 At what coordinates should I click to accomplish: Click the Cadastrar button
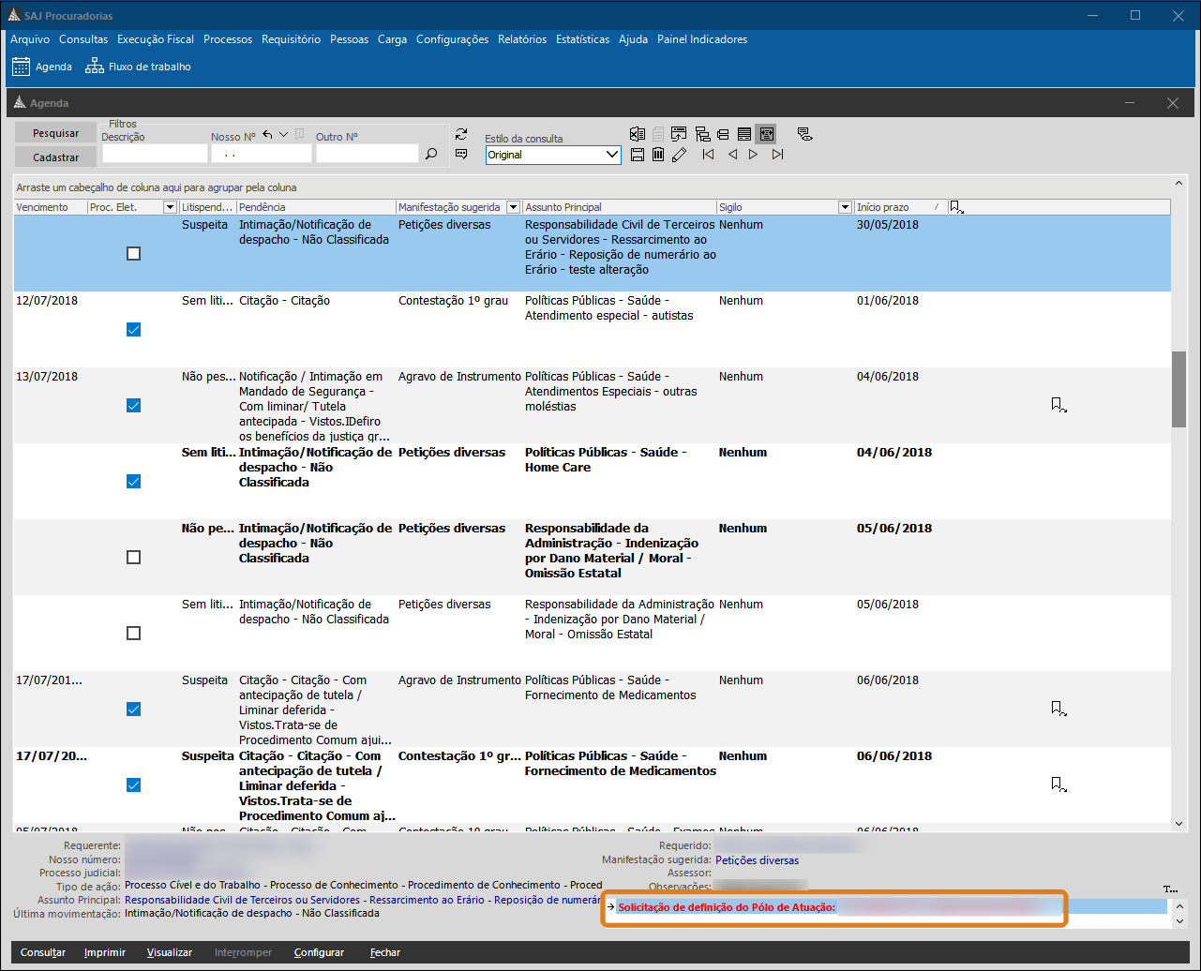(x=55, y=157)
